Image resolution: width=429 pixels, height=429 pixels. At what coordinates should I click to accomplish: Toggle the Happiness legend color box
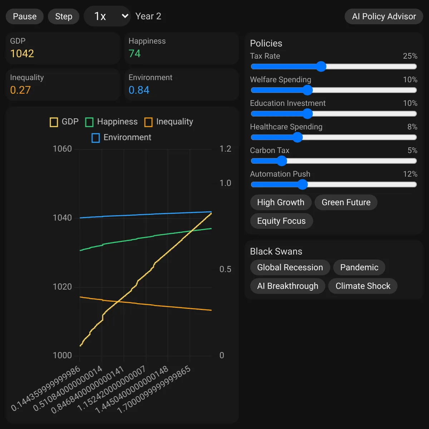89,122
